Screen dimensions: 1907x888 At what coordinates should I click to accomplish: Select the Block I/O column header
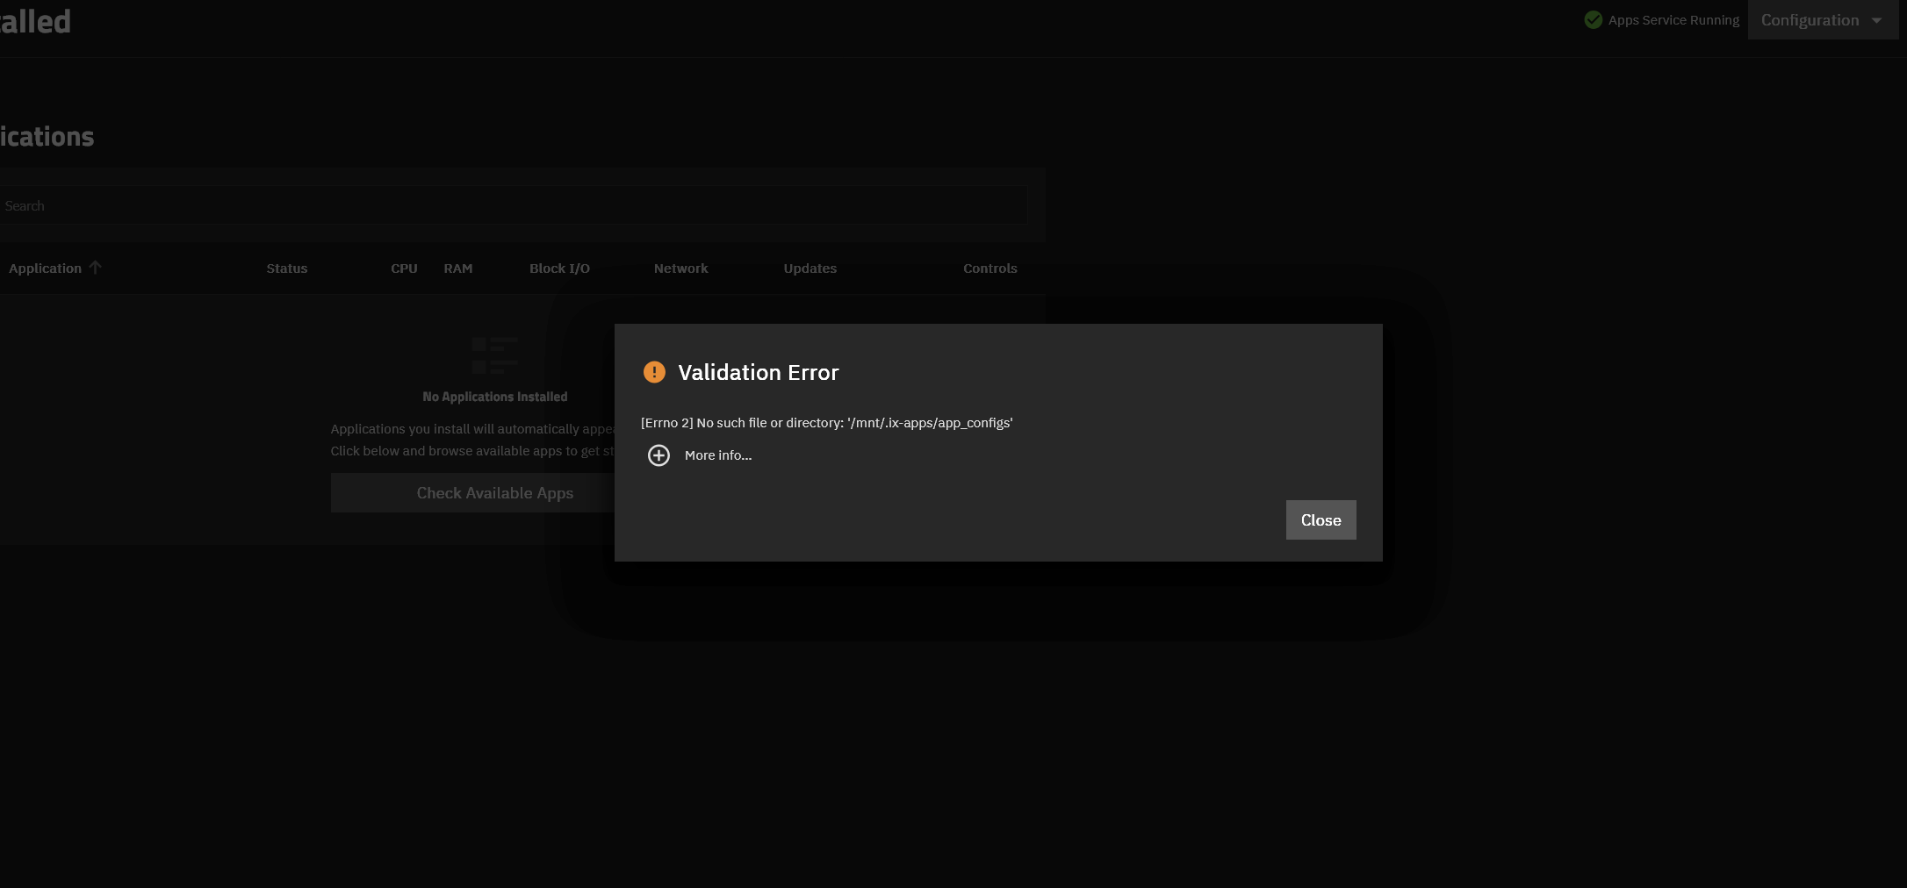[x=559, y=269]
